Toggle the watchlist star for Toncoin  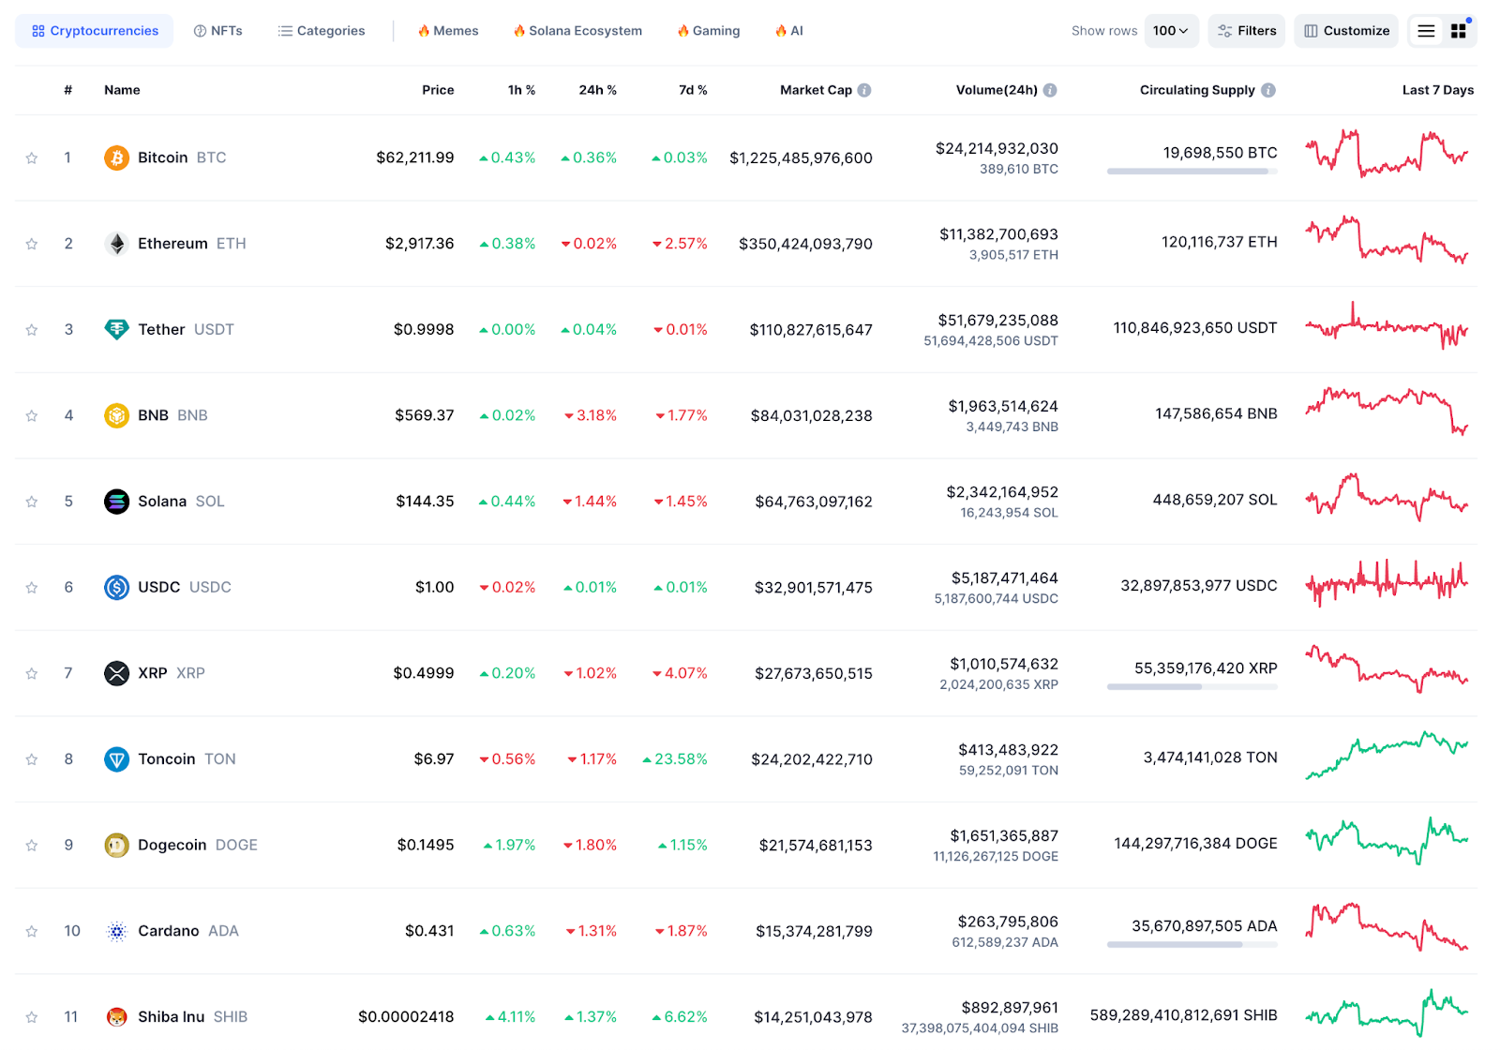point(32,759)
